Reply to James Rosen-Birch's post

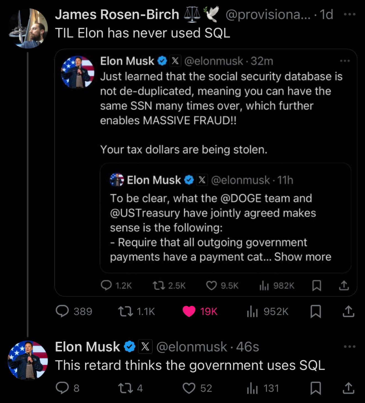pyautogui.click(x=62, y=311)
